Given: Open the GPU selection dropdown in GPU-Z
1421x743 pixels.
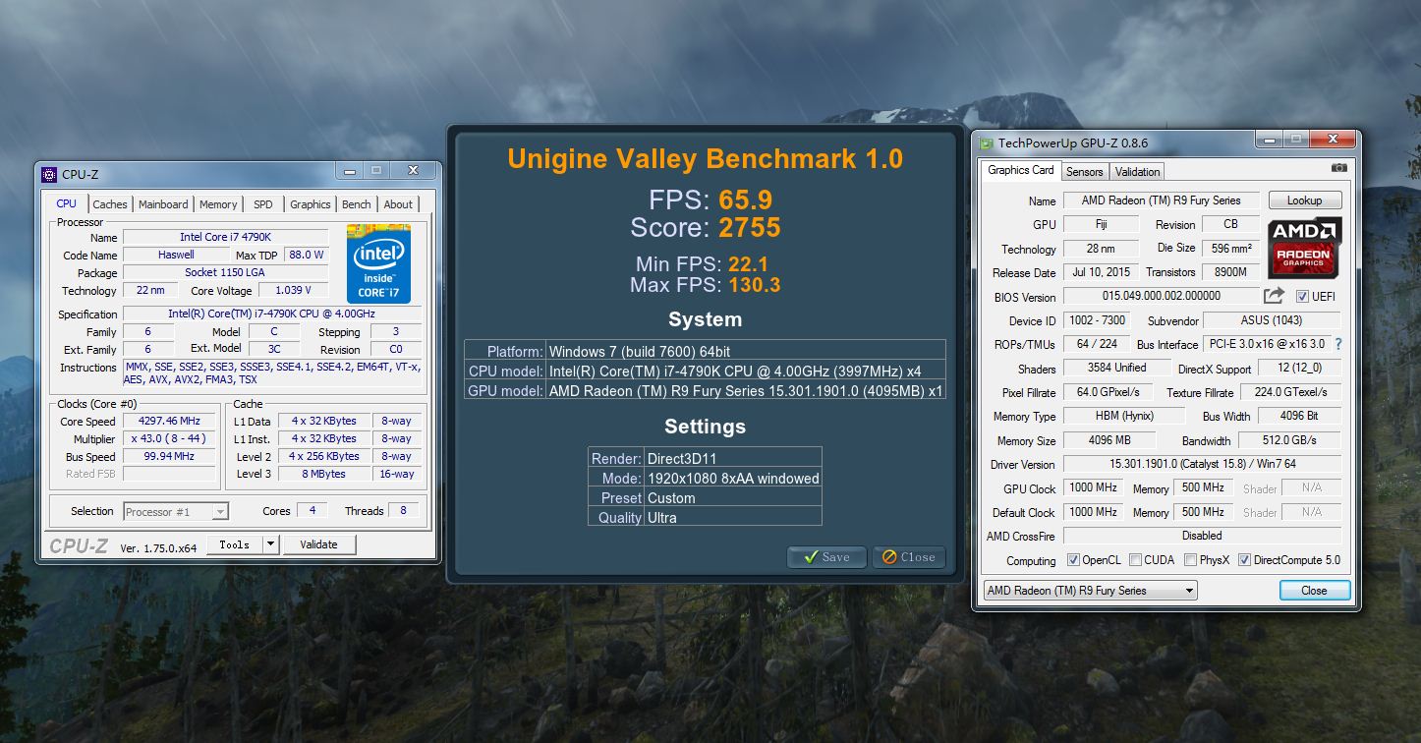Looking at the screenshot, I should (x=1091, y=591).
